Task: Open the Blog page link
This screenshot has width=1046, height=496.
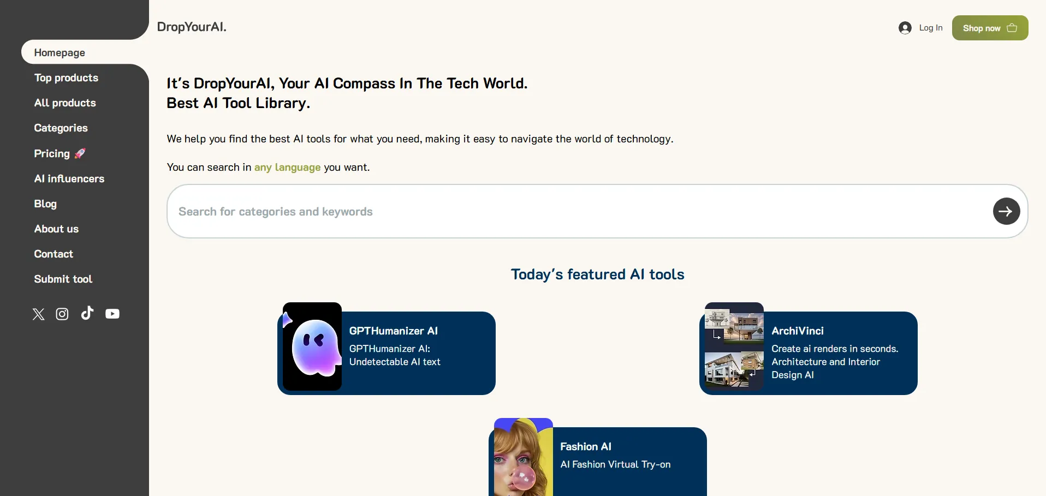Action: click(x=45, y=204)
